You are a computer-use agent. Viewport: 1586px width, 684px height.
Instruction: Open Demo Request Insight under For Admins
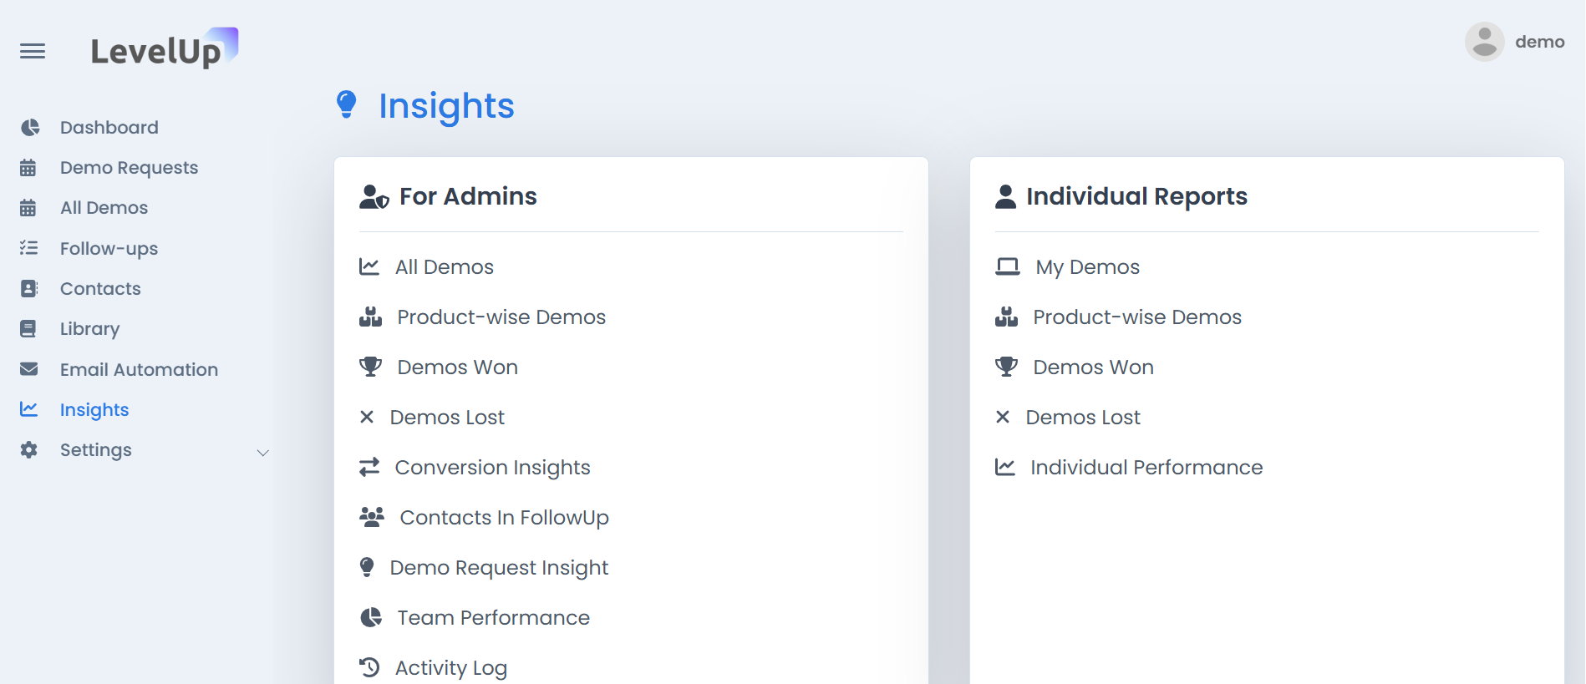coord(500,567)
